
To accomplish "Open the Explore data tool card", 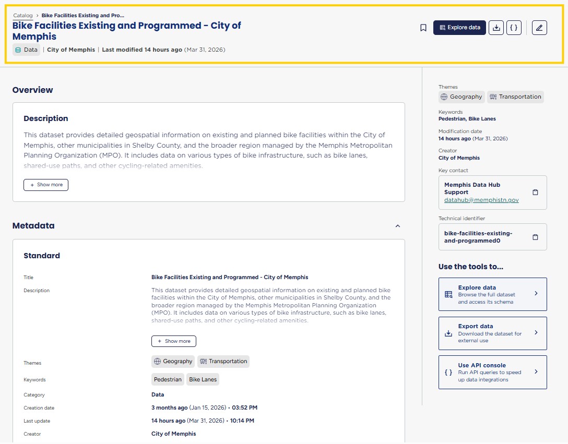I will [492, 294].
